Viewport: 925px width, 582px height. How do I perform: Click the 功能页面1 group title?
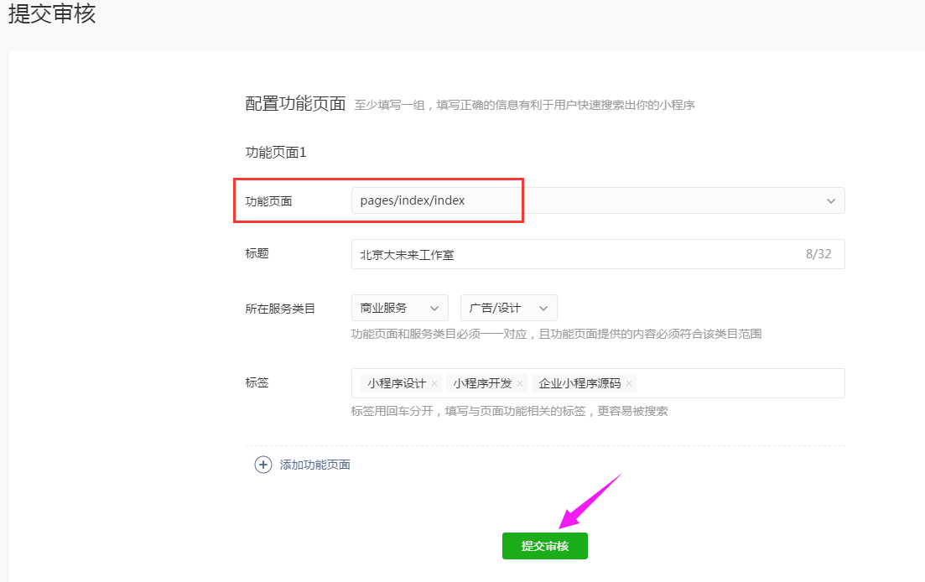coord(276,153)
